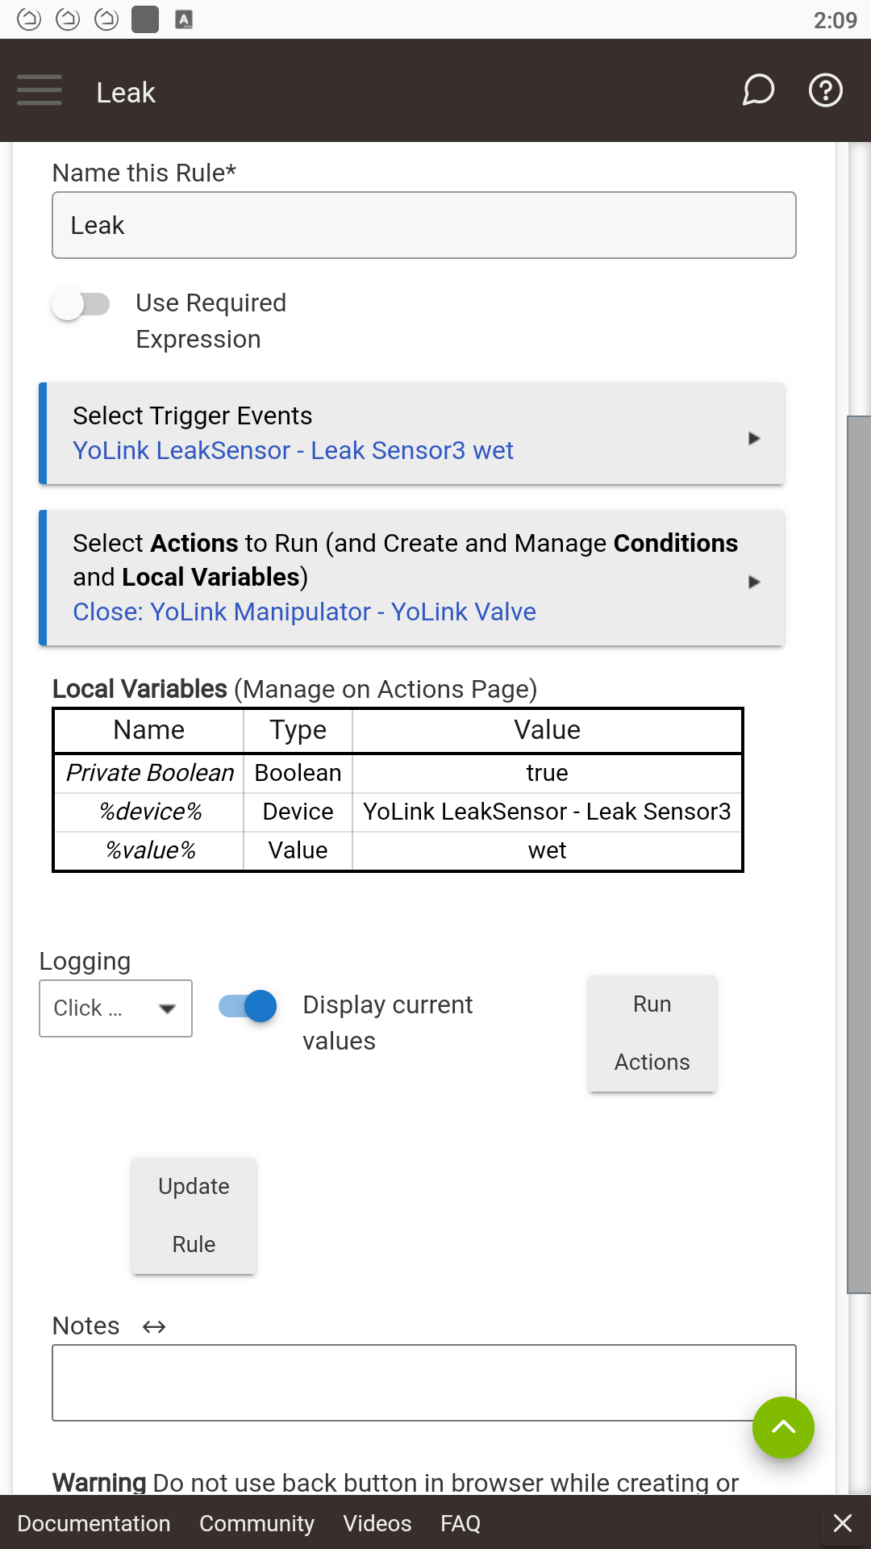This screenshot has height=1549, width=871.
Task: Open the hamburger navigation menu
Action: click(40, 90)
